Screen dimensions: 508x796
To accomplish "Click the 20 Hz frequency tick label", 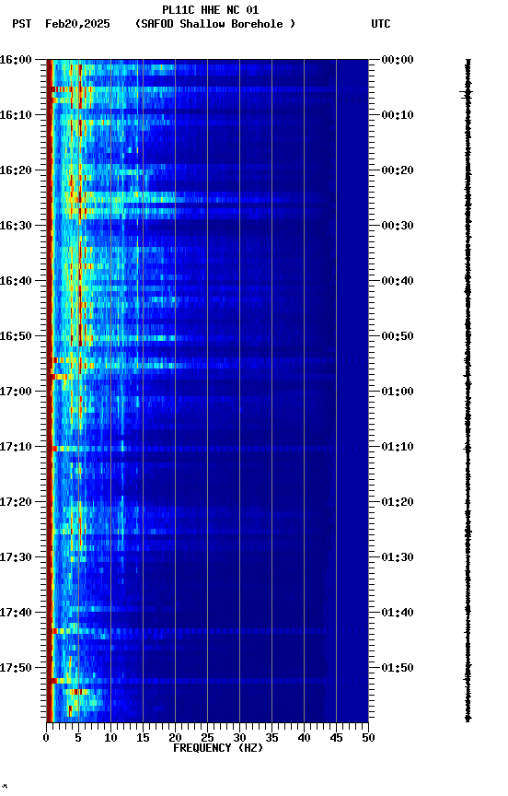I will (175, 738).
